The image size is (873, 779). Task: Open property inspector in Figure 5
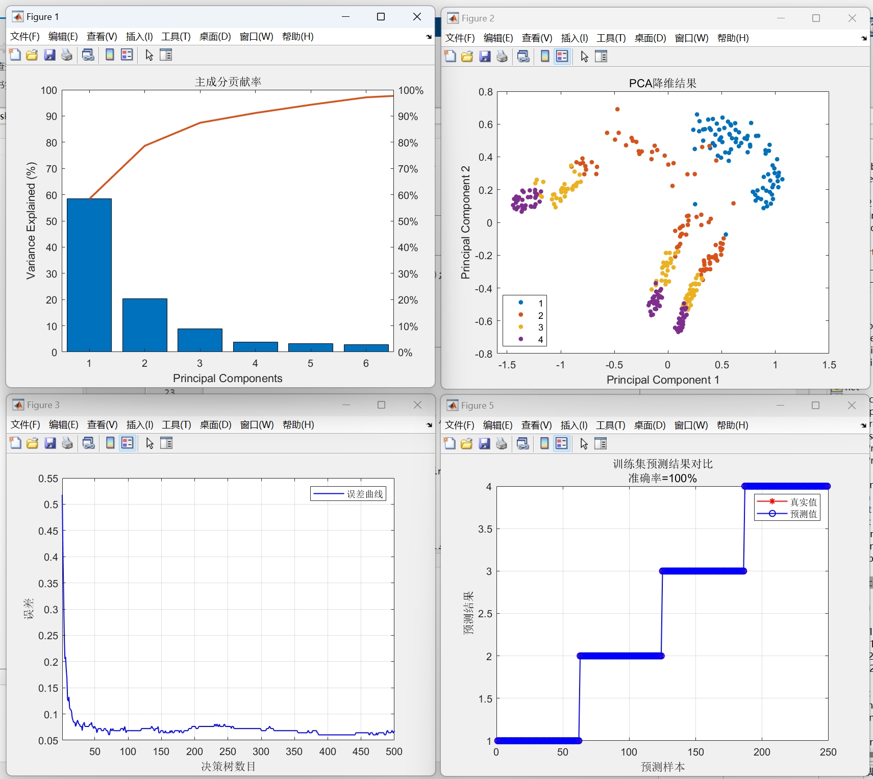point(601,443)
